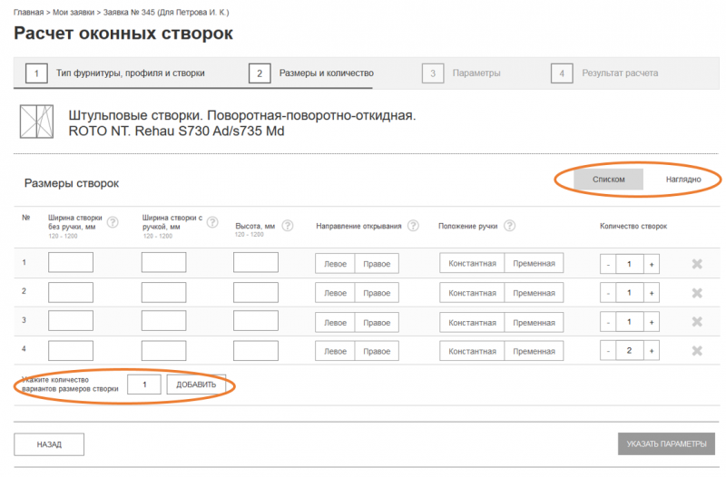
Task: Decrease sash quantity in row 2
Action: 608,293
